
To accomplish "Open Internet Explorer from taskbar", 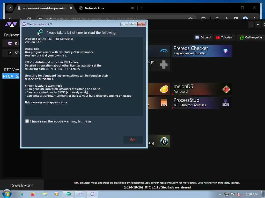I will [x=21, y=194].
